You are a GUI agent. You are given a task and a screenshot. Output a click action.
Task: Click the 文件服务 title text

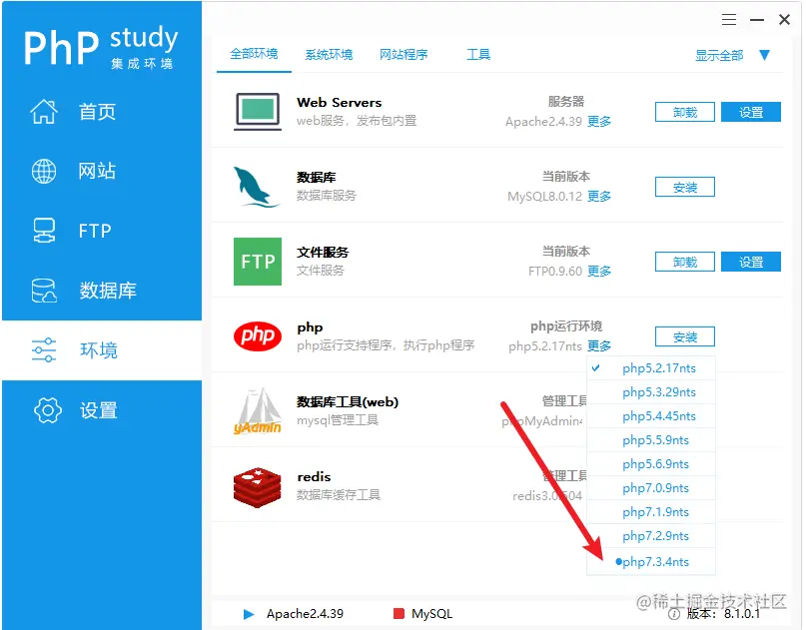323,253
